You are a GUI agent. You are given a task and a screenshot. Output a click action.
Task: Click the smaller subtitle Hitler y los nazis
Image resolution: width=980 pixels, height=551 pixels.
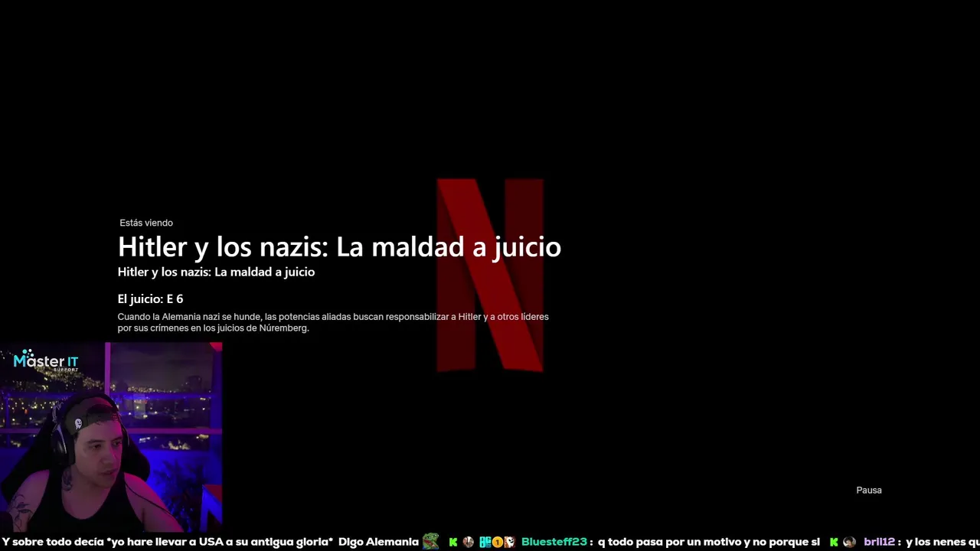tap(216, 272)
